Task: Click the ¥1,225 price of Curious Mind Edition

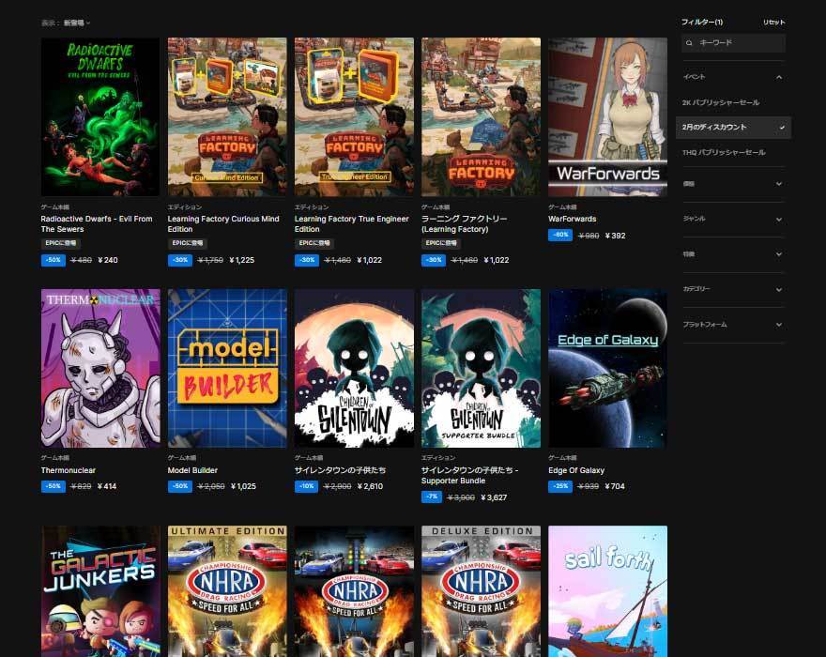Action: tap(242, 260)
